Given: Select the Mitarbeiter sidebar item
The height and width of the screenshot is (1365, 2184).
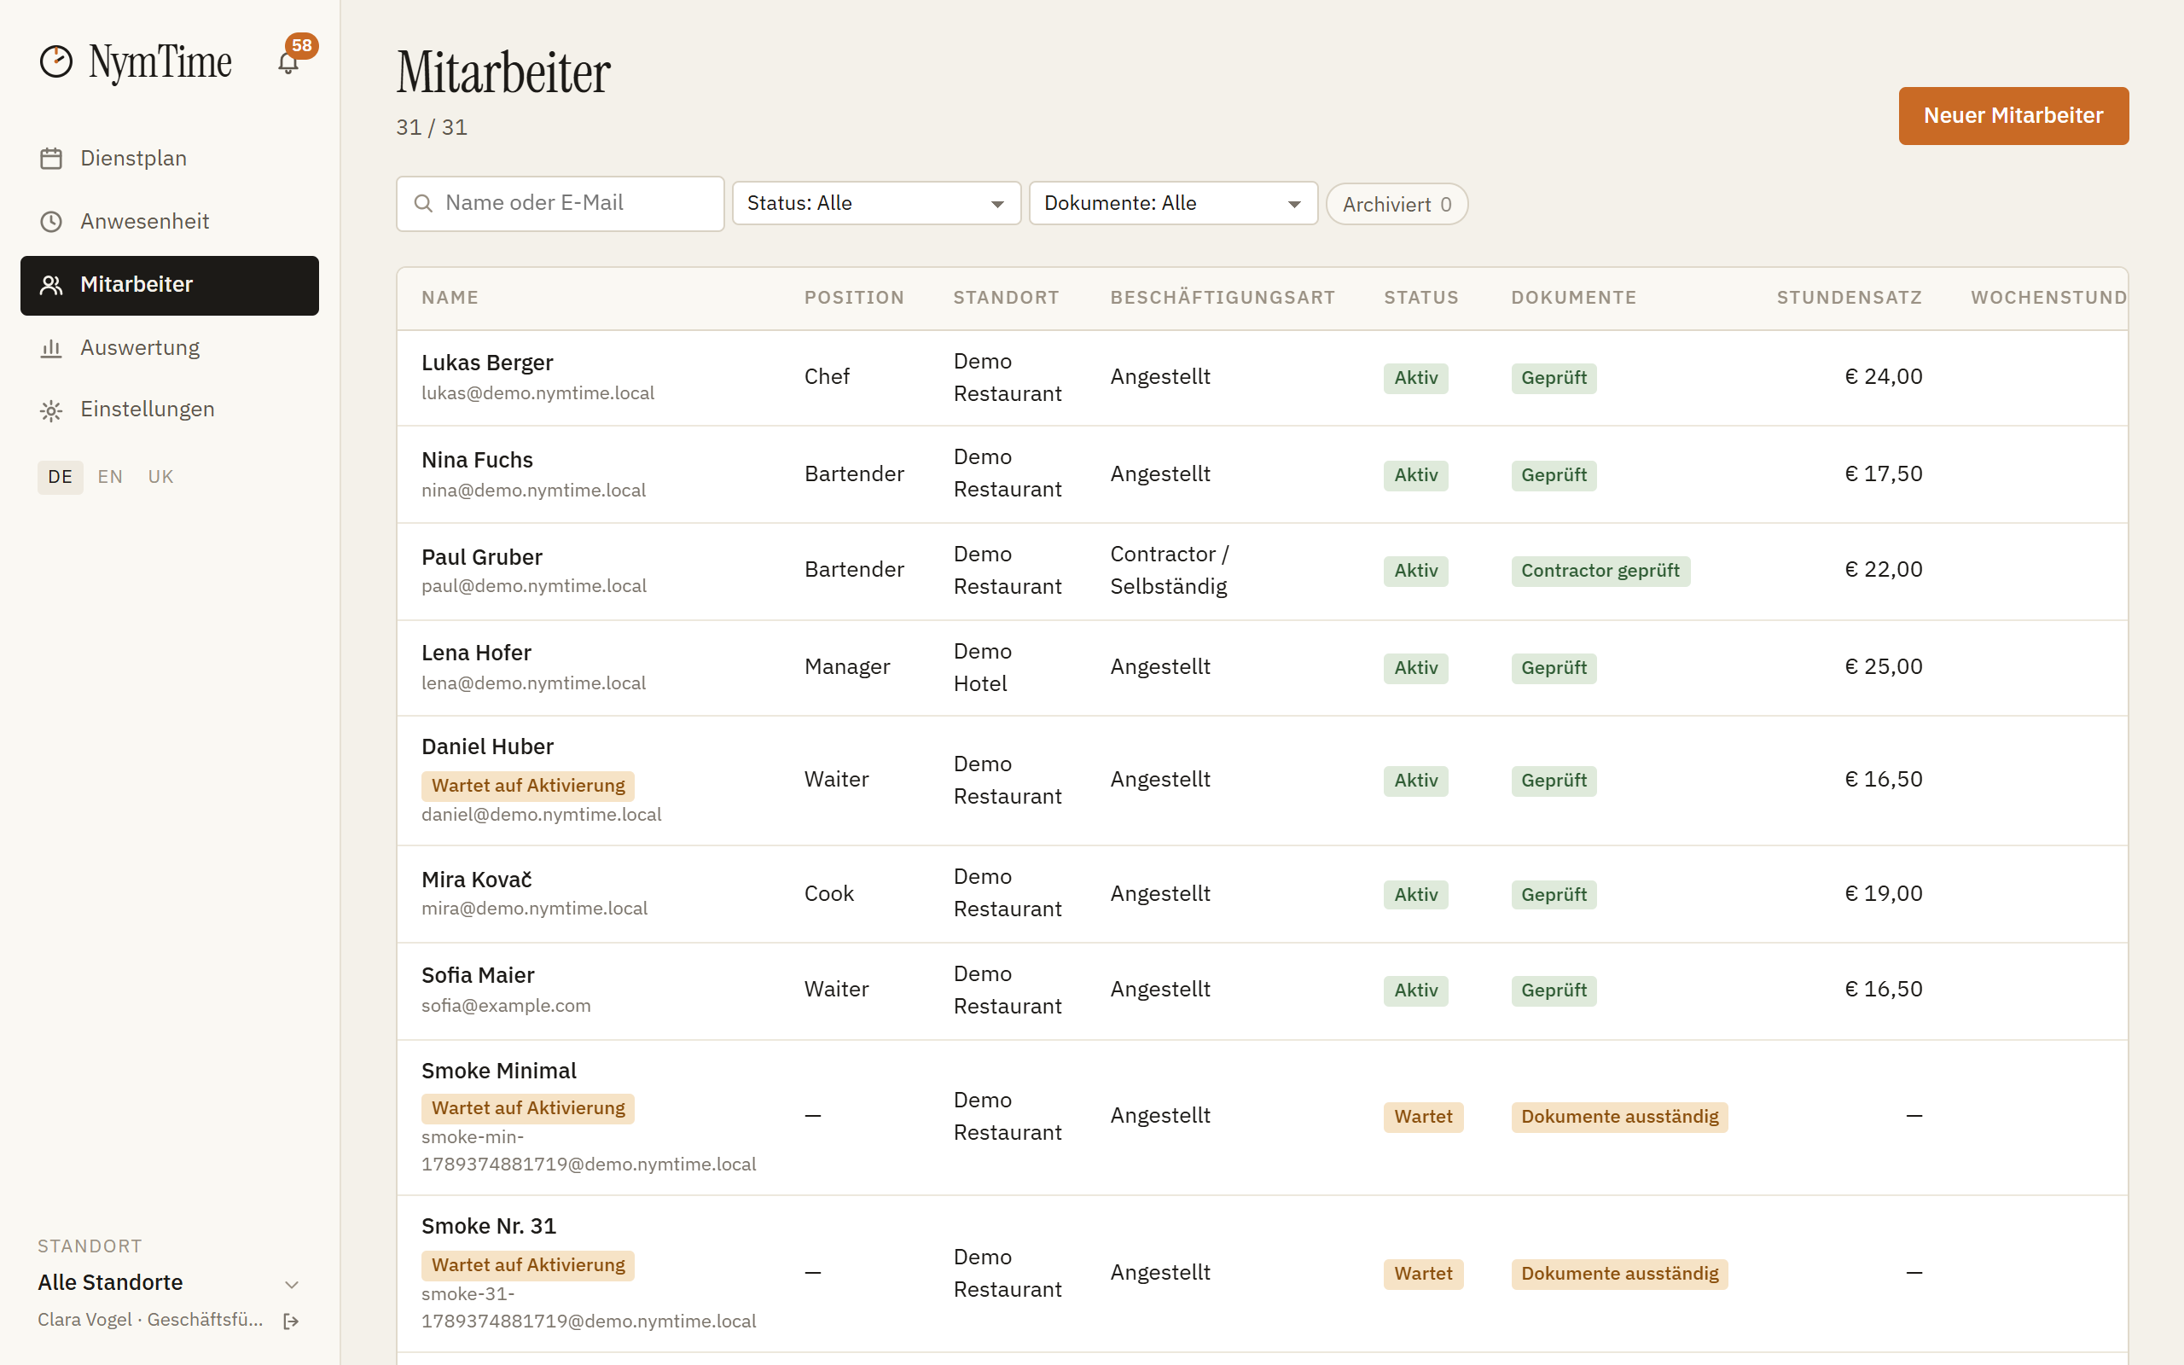Looking at the screenshot, I should tap(170, 285).
